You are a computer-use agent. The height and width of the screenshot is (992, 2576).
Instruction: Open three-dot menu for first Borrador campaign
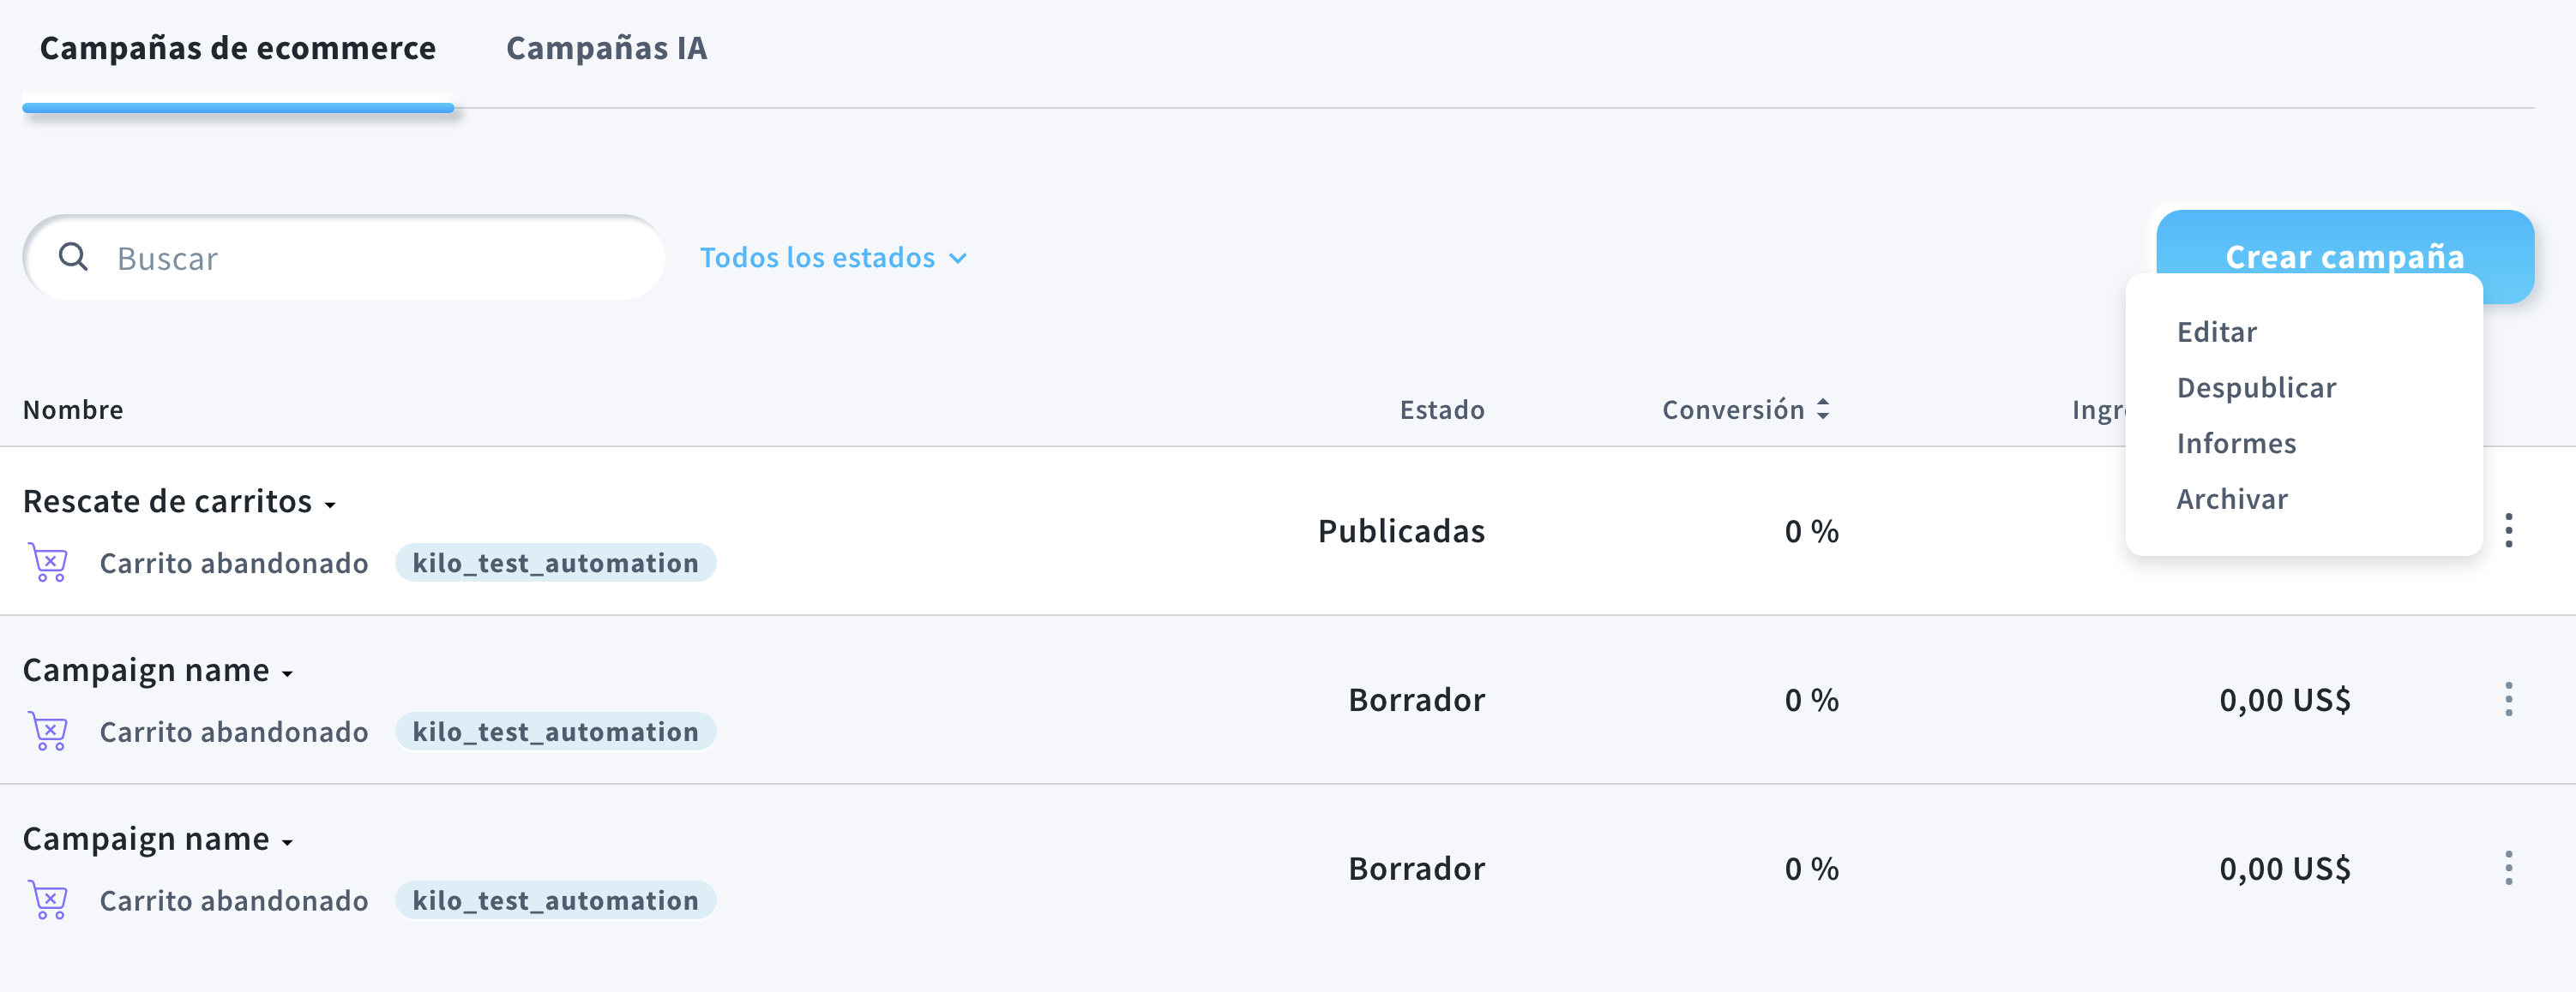2508,699
